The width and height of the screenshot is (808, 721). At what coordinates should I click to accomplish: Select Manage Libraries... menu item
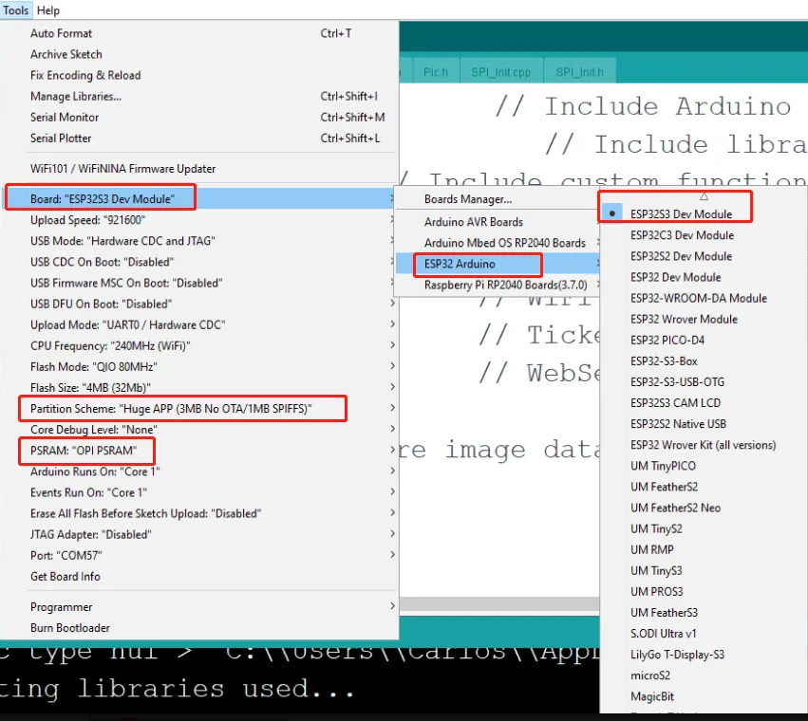click(76, 97)
